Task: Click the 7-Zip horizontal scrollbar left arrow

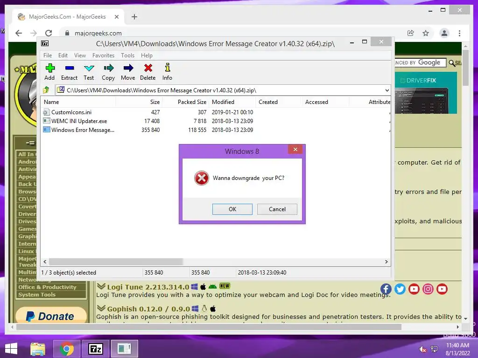Action: coord(45,262)
